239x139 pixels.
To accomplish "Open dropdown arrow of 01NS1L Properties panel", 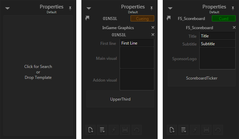I will (89, 8).
